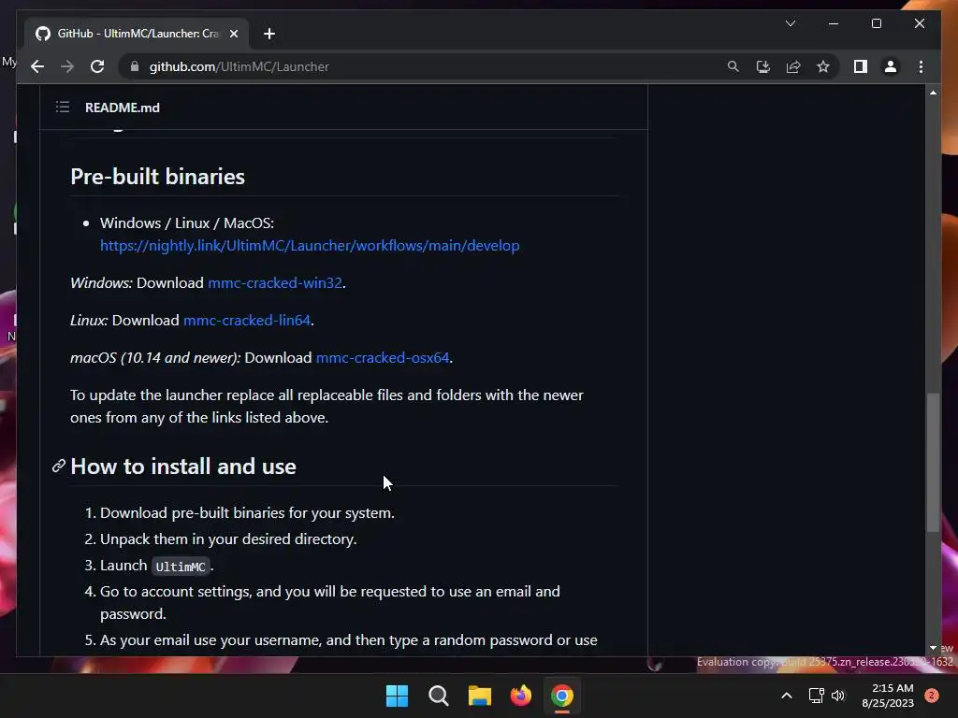Click the Chrome taskbar icon
The image size is (958, 718).
click(562, 696)
